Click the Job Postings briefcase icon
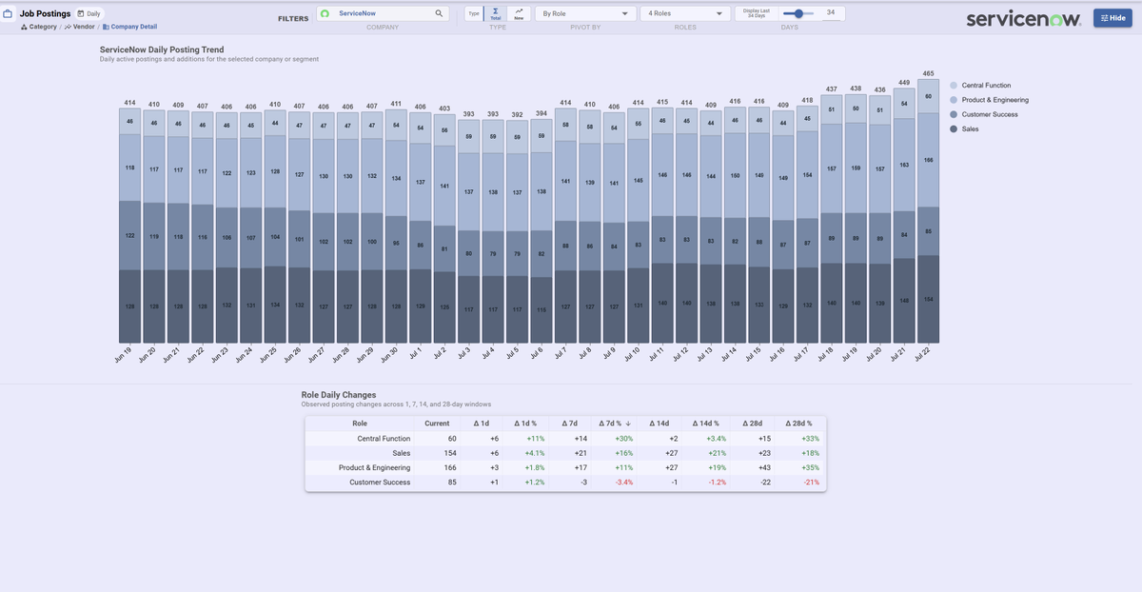 coord(9,14)
